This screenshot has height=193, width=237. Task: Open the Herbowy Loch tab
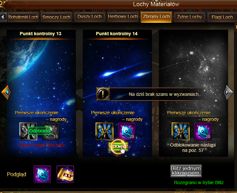[123, 17]
